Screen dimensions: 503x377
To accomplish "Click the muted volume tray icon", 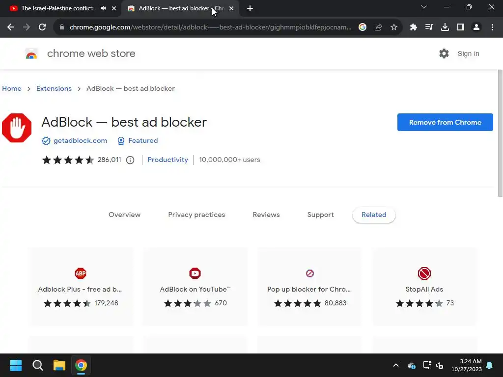I will pos(440,365).
